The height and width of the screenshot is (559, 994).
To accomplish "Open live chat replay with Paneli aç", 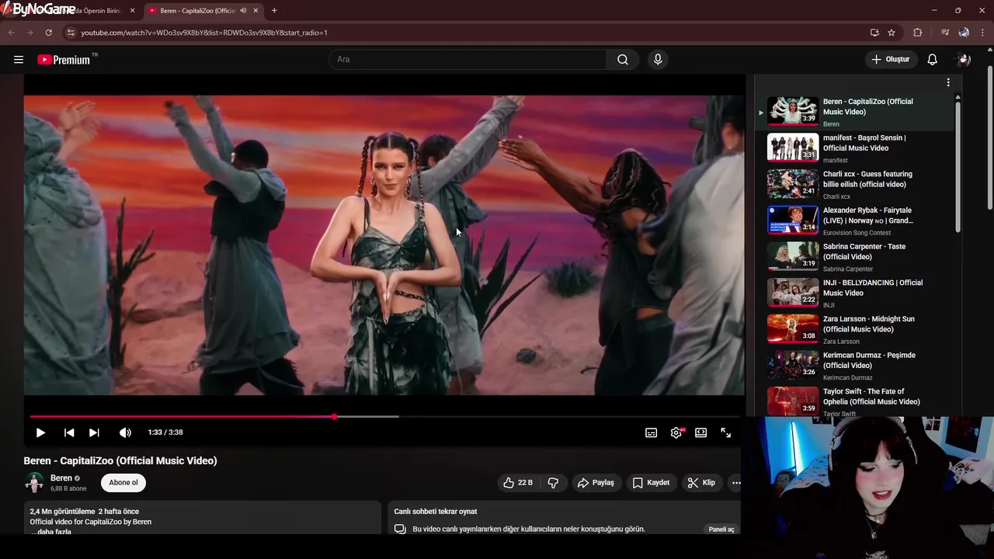I will [x=721, y=529].
